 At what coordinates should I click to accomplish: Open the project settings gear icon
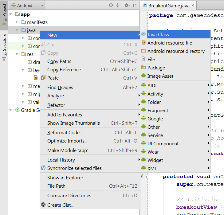coord(128,6)
